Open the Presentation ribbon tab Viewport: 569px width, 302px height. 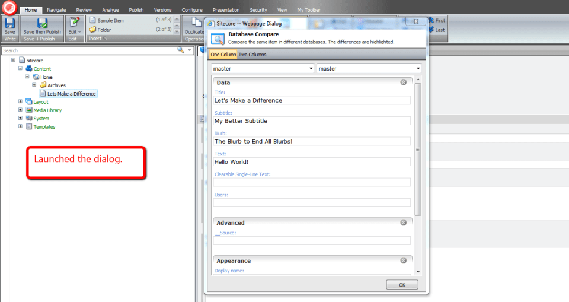click(226, 10)
